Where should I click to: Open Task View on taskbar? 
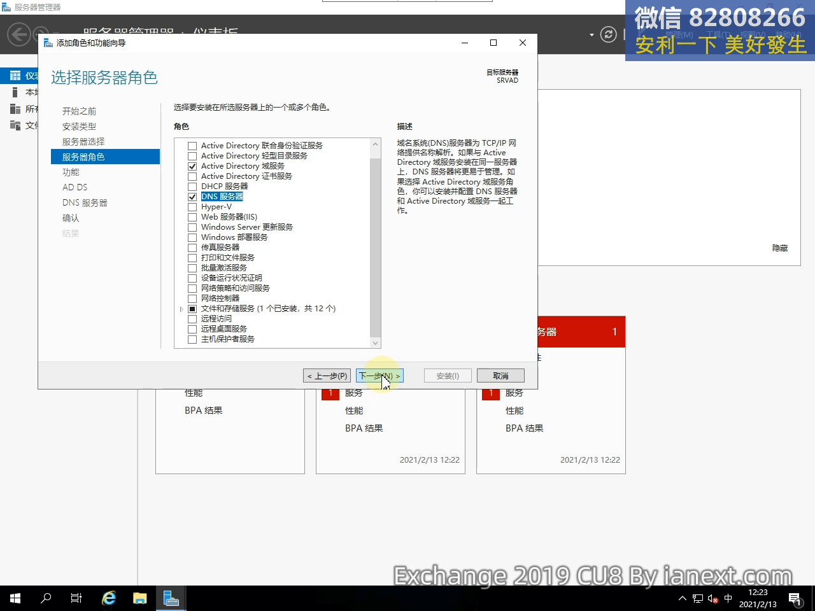pyautogui.click(x=76, y=598)
